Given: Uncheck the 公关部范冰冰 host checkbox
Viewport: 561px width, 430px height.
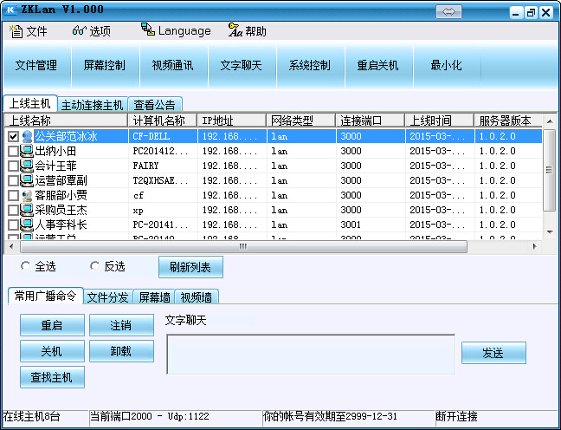Looking at the screenshot, I should click(x=13, y=136).
